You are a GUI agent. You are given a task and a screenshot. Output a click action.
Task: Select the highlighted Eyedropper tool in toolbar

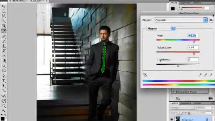tap(4, 31)
